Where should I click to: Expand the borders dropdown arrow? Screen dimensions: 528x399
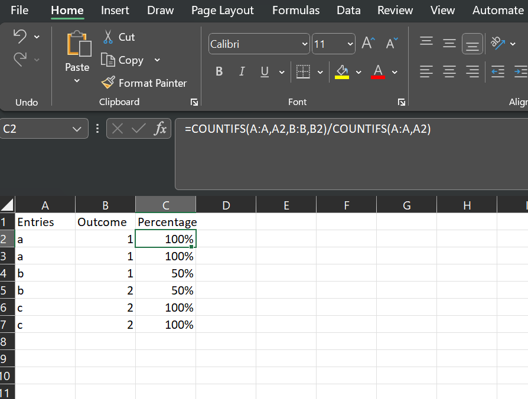[x=320, y=72]
